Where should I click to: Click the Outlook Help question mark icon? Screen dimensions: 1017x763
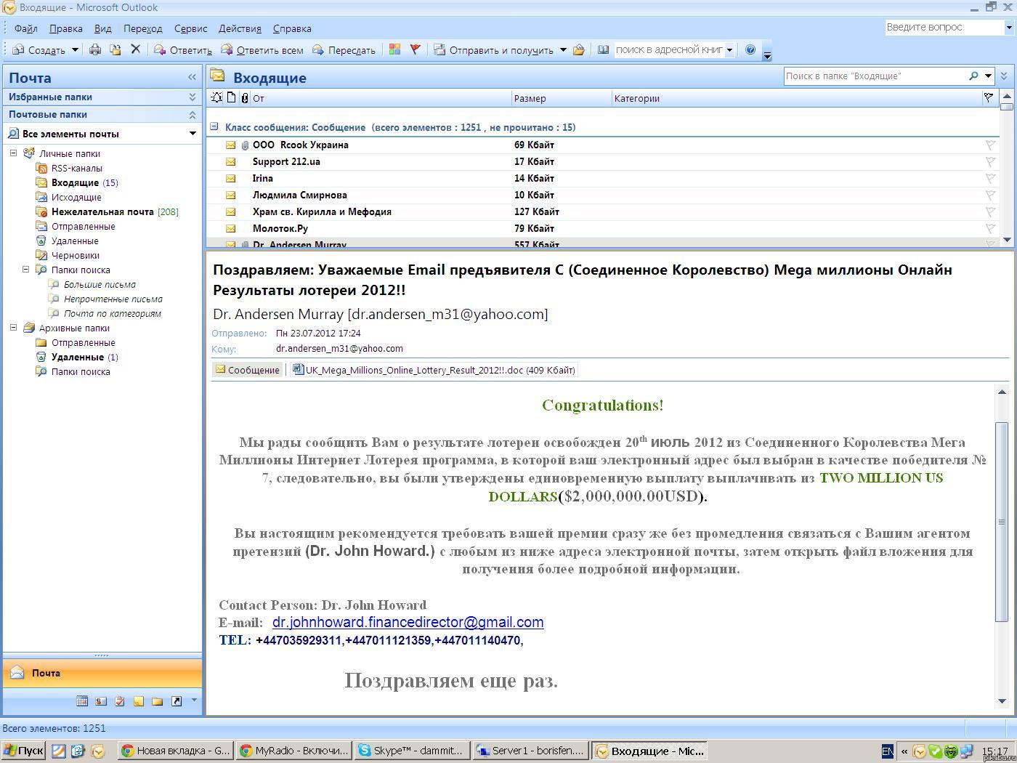click(x=750, y=49)
